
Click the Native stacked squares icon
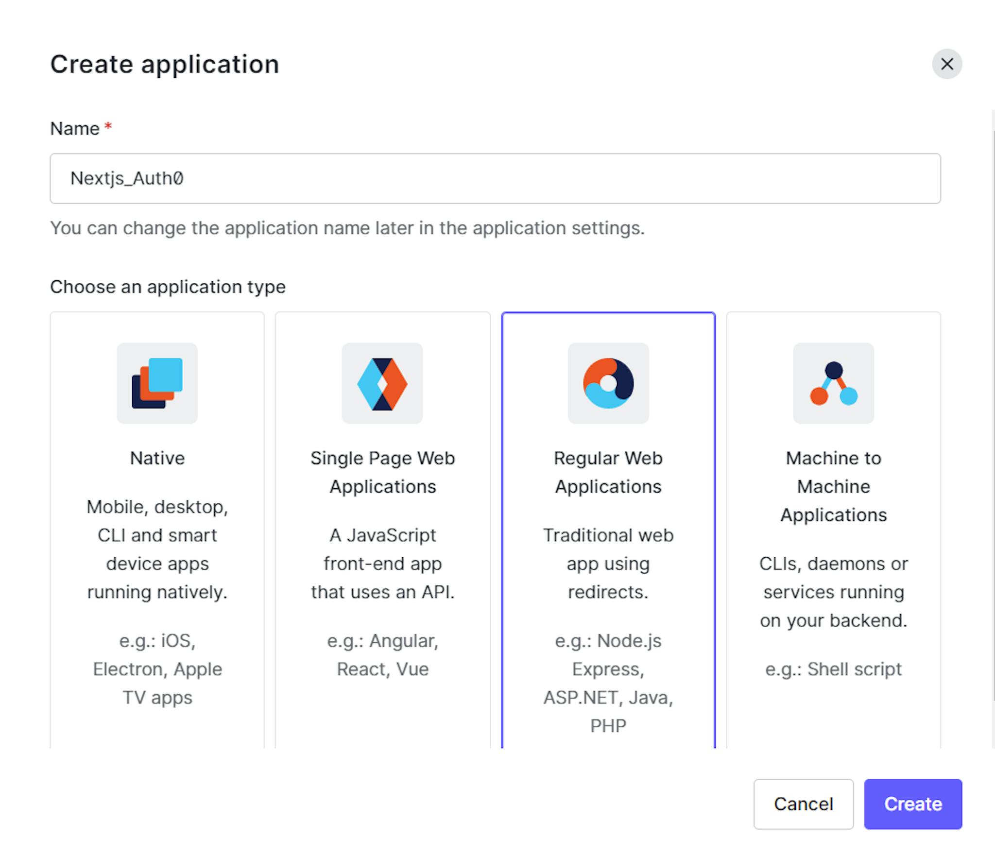point(157,383)
